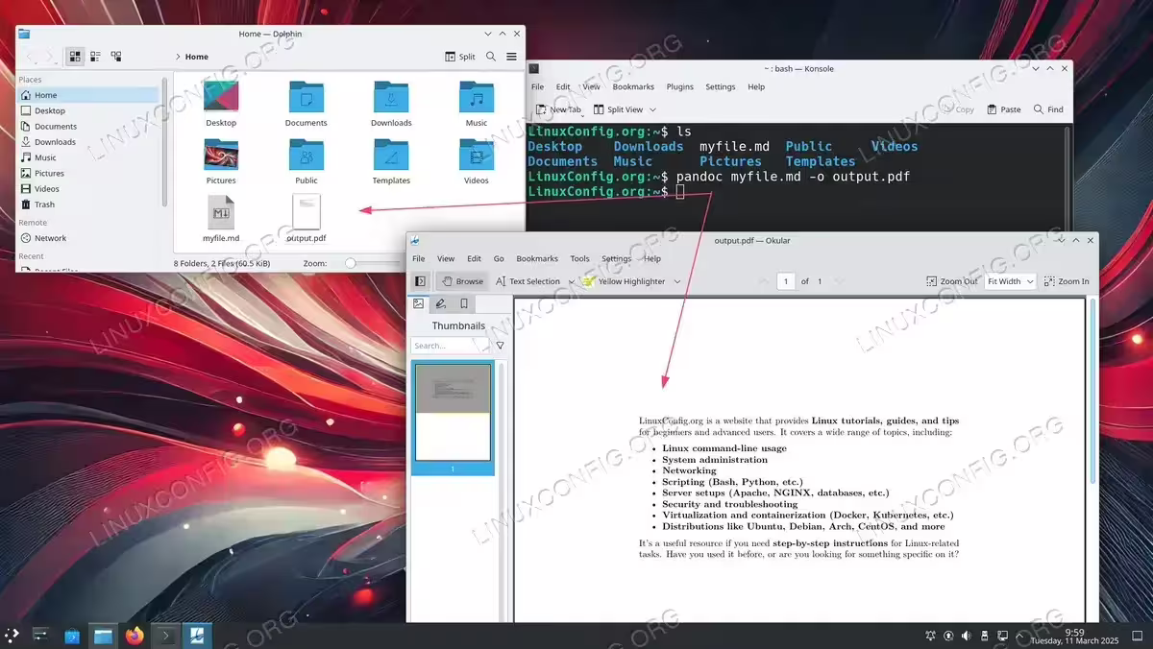Open the Public folder icon in Dolphin
1153x649 pixels.
click(307, 156)
